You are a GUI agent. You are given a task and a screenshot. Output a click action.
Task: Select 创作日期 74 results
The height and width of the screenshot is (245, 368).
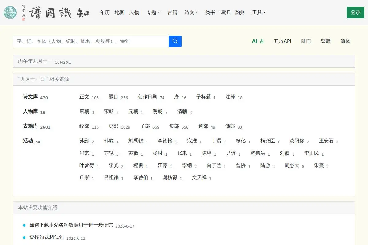[151, 97]
